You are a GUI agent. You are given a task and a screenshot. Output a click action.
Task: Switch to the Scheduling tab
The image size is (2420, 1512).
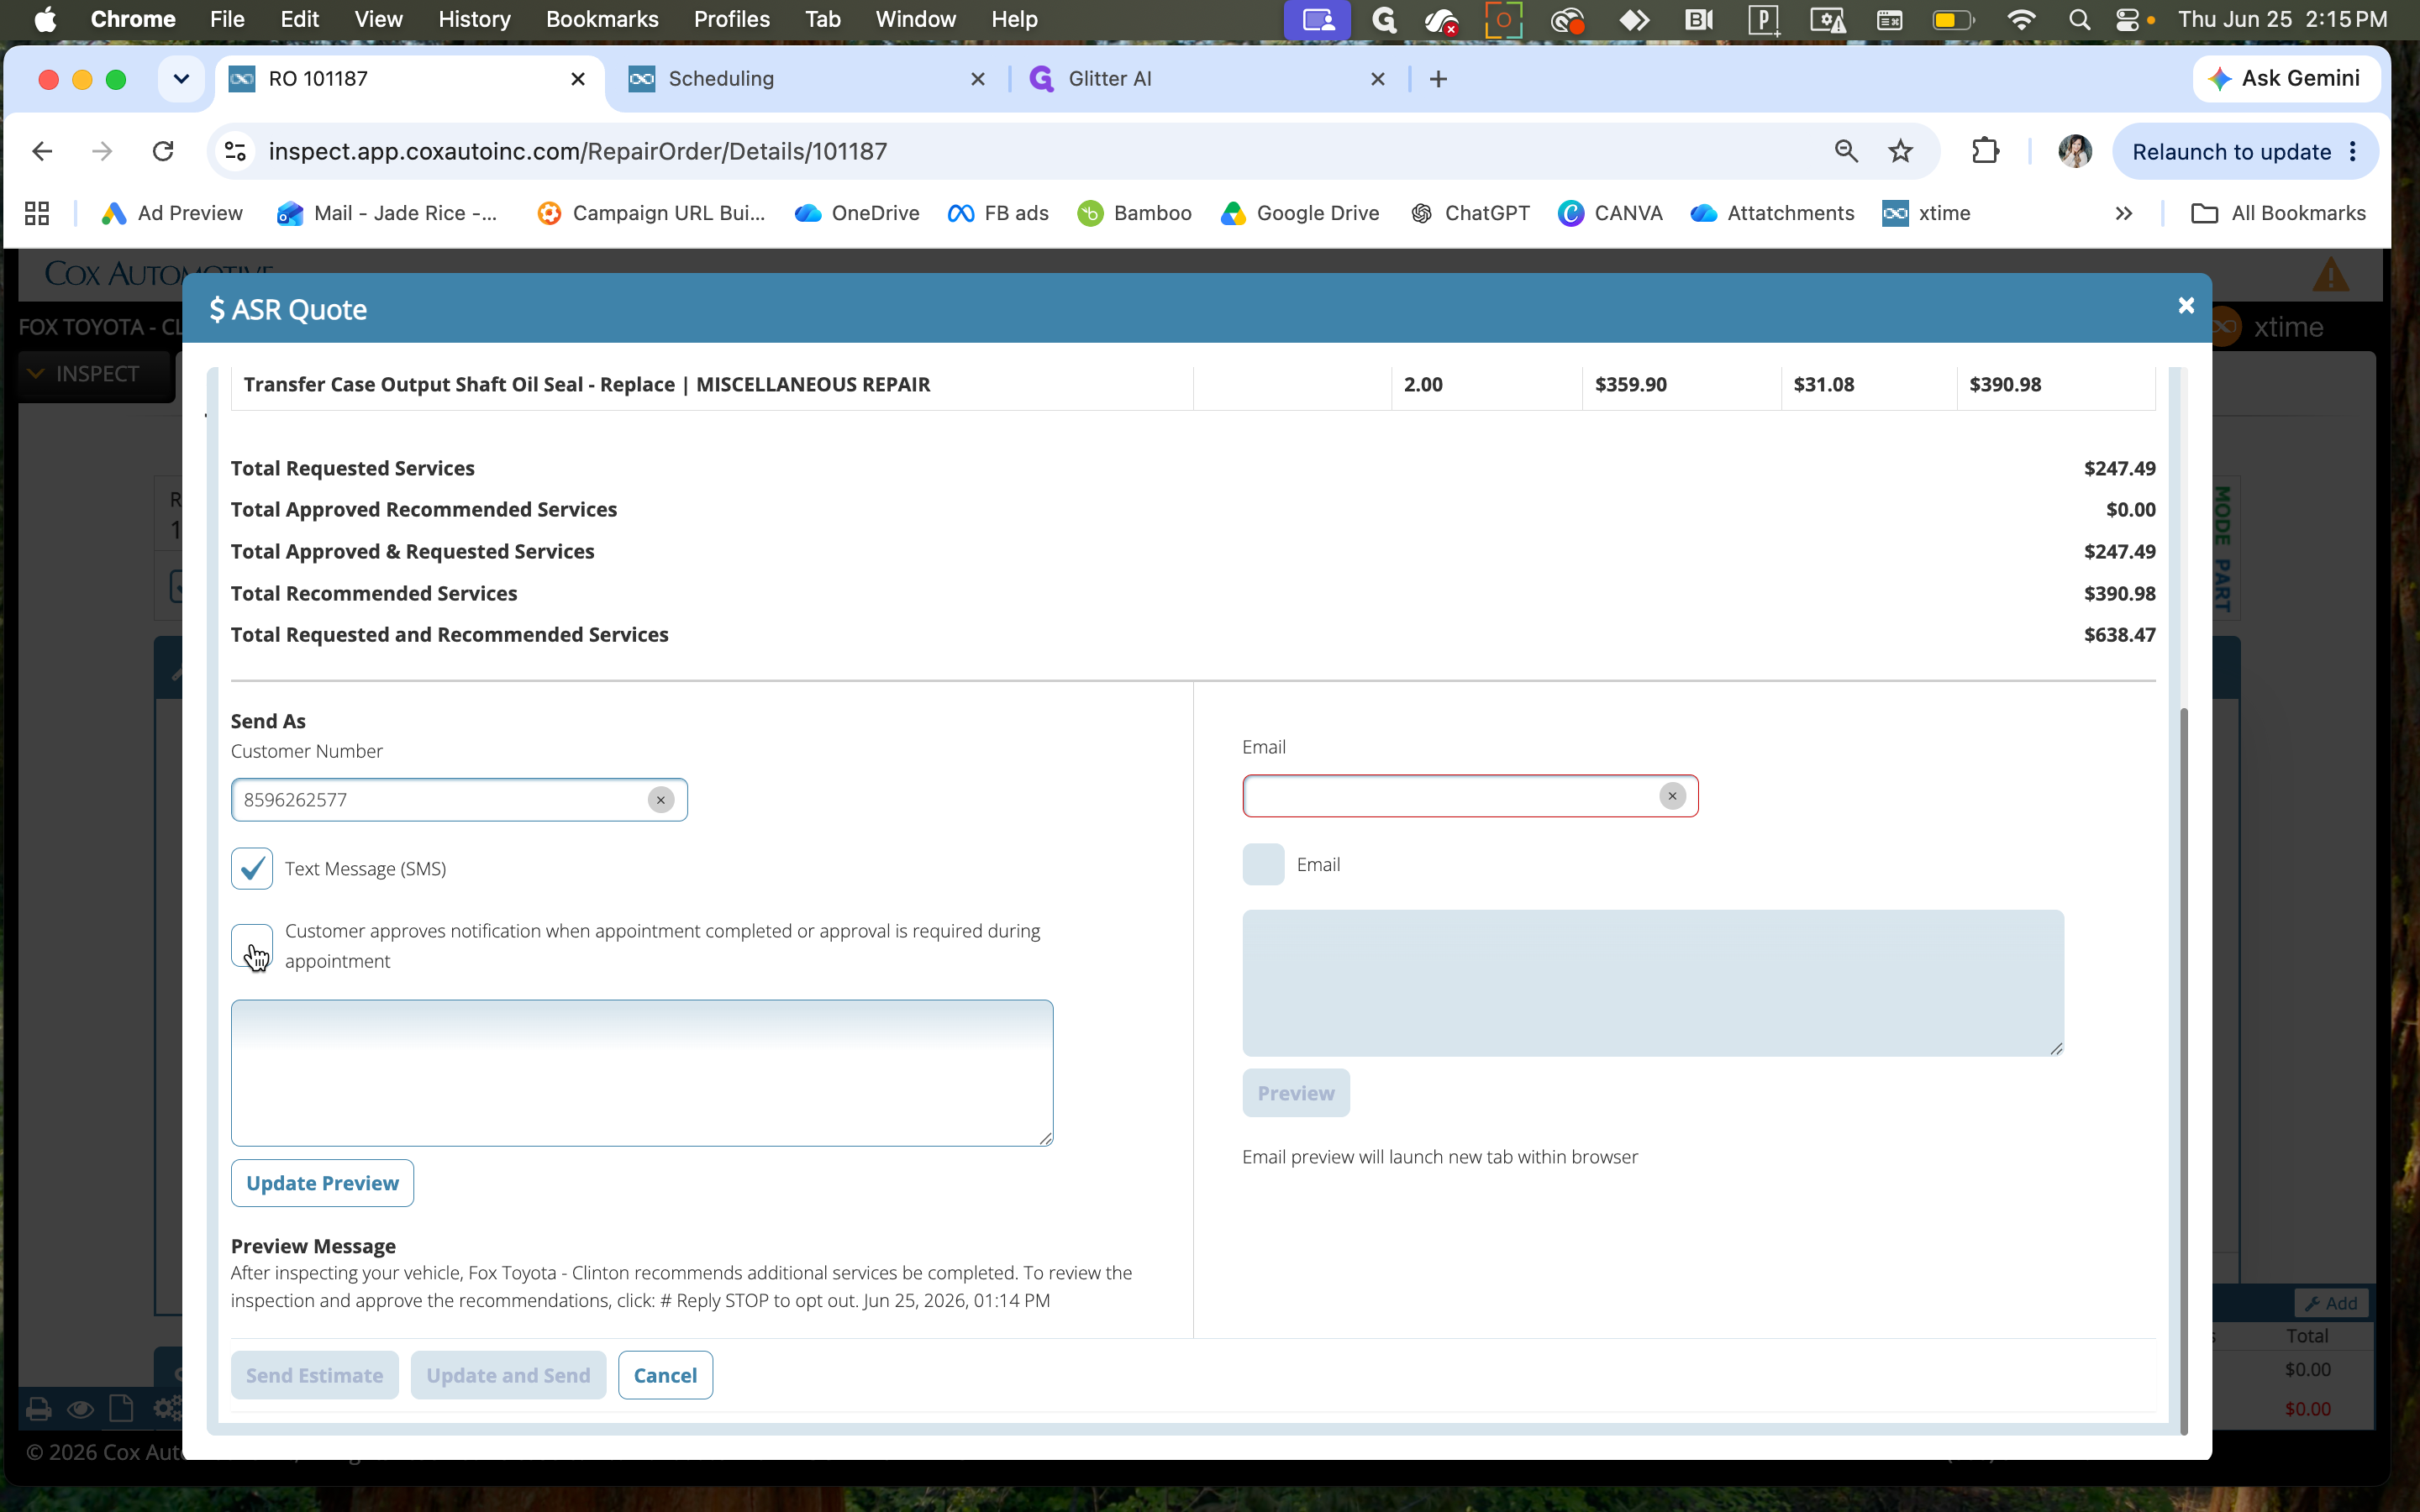[x=807, y=79]
